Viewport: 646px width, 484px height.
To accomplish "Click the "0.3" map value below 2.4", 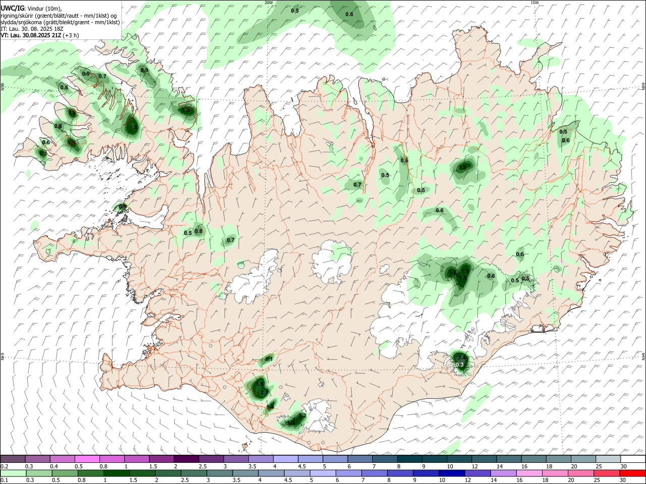I will pyautogui.click(x=460, y=365).
